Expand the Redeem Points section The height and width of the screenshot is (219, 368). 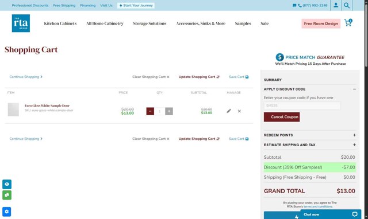(354, 135)
